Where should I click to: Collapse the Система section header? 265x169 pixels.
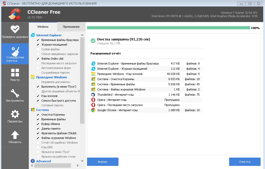point(42,110)
